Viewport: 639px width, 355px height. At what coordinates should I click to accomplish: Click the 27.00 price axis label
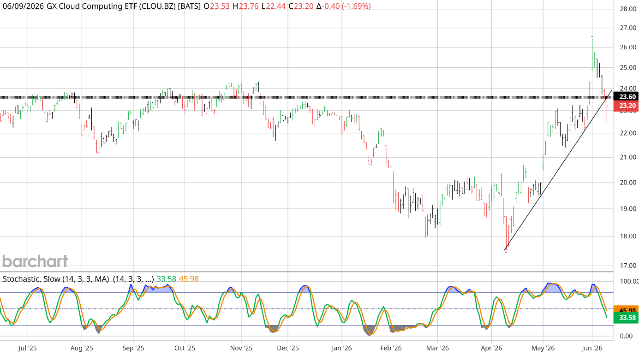(x=628, y=28)
